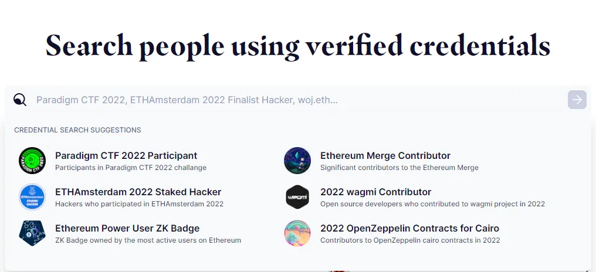Viewport: 596px width, 272px height.
Task: Select Paradigm CTF 2022 Participant suggestion title
Action: click(126, 156)
